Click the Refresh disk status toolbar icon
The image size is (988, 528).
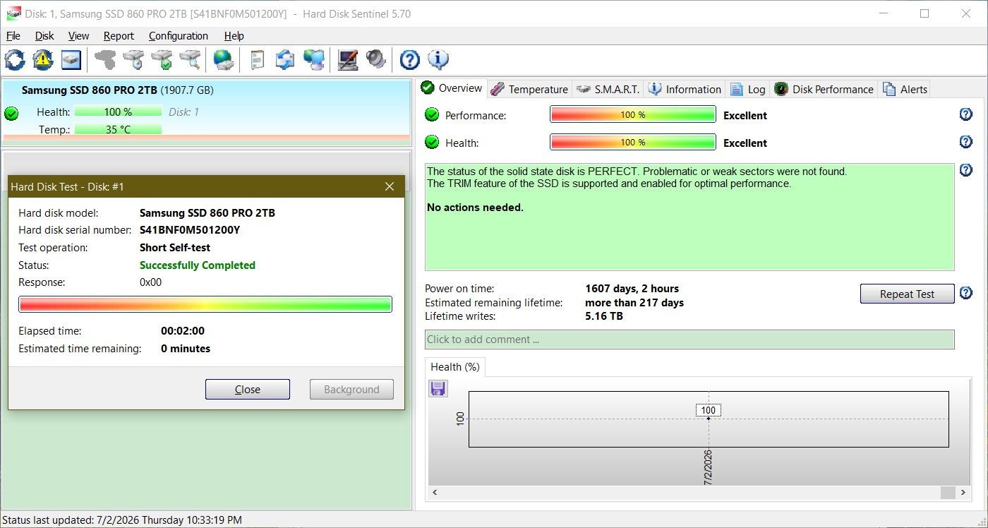pyautogui.click(x=15, y=60)
